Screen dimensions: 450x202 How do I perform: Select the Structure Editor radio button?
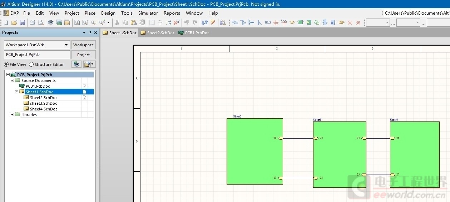click(x=31, y=64)
